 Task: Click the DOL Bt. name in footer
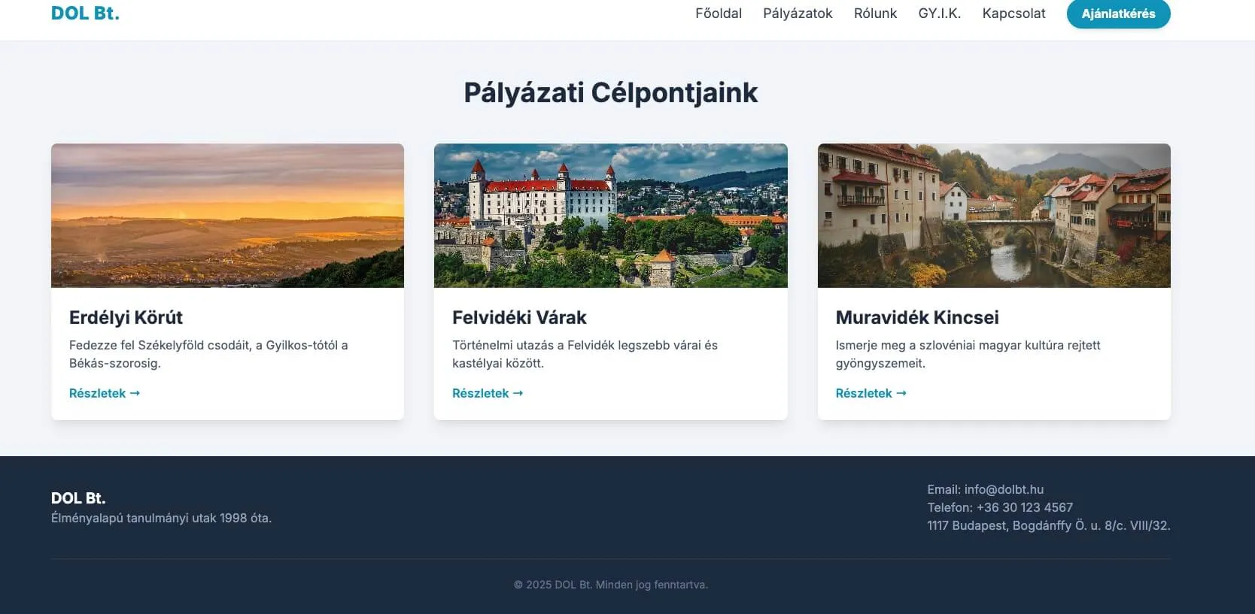(x=78, y=498)
